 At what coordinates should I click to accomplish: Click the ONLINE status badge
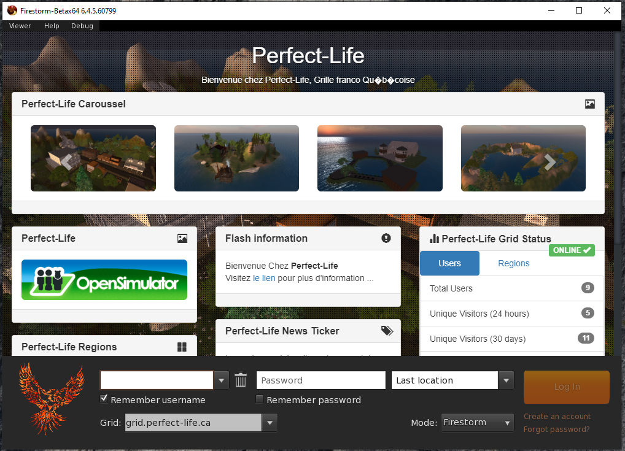click(572, 250)
